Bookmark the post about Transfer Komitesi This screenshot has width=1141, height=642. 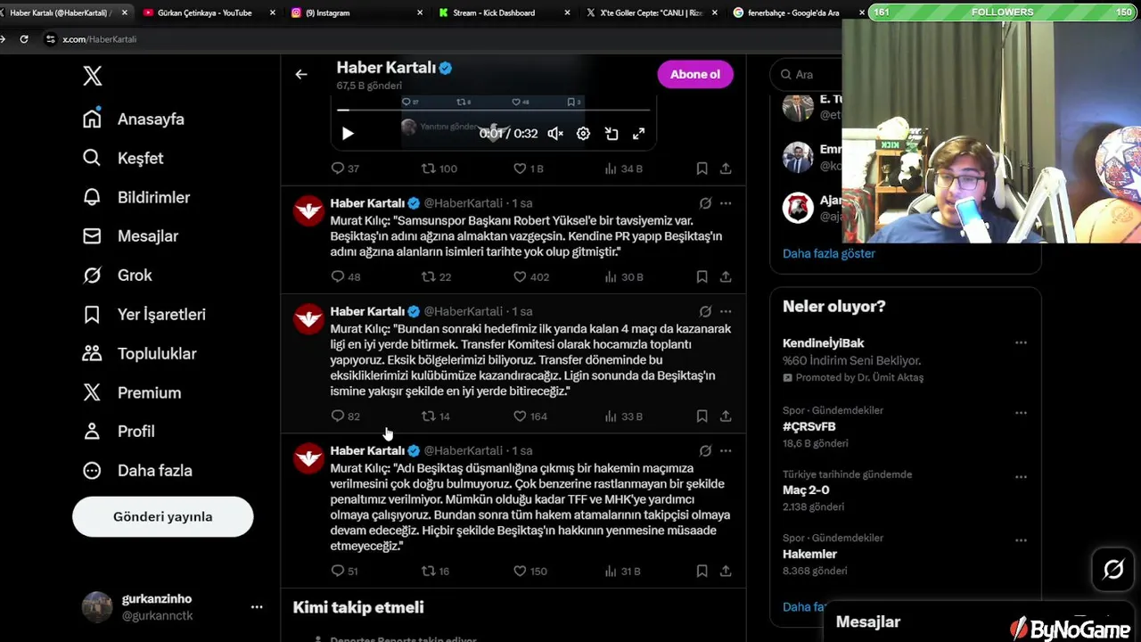pos(702,416)
